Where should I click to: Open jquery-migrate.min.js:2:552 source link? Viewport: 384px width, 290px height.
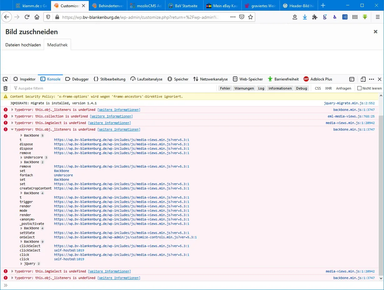pyautogui.click(x=349, y=103)
